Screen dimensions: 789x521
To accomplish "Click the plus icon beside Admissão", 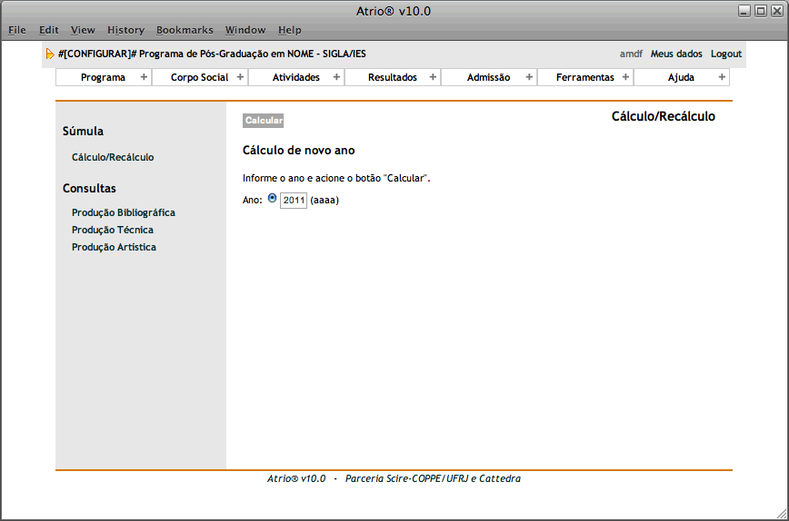I will (x=529, y=77).
